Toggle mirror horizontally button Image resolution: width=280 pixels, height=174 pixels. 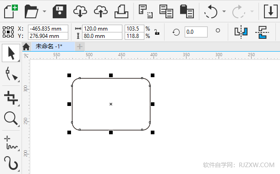241,32
